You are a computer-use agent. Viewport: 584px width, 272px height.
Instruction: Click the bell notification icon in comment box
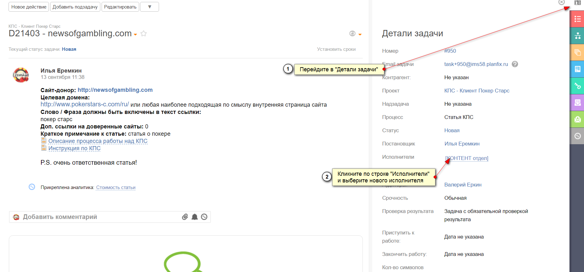(195, 217)
